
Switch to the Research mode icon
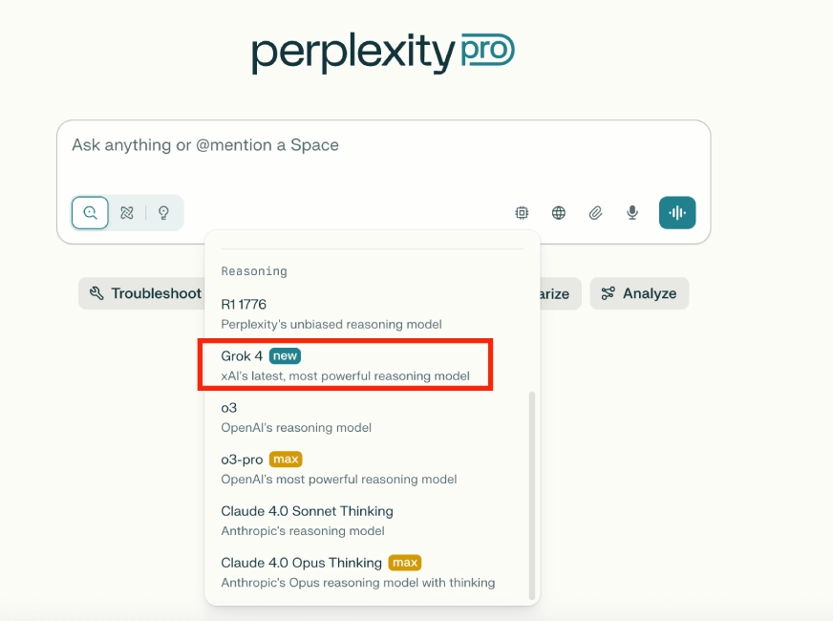point(126,213)
